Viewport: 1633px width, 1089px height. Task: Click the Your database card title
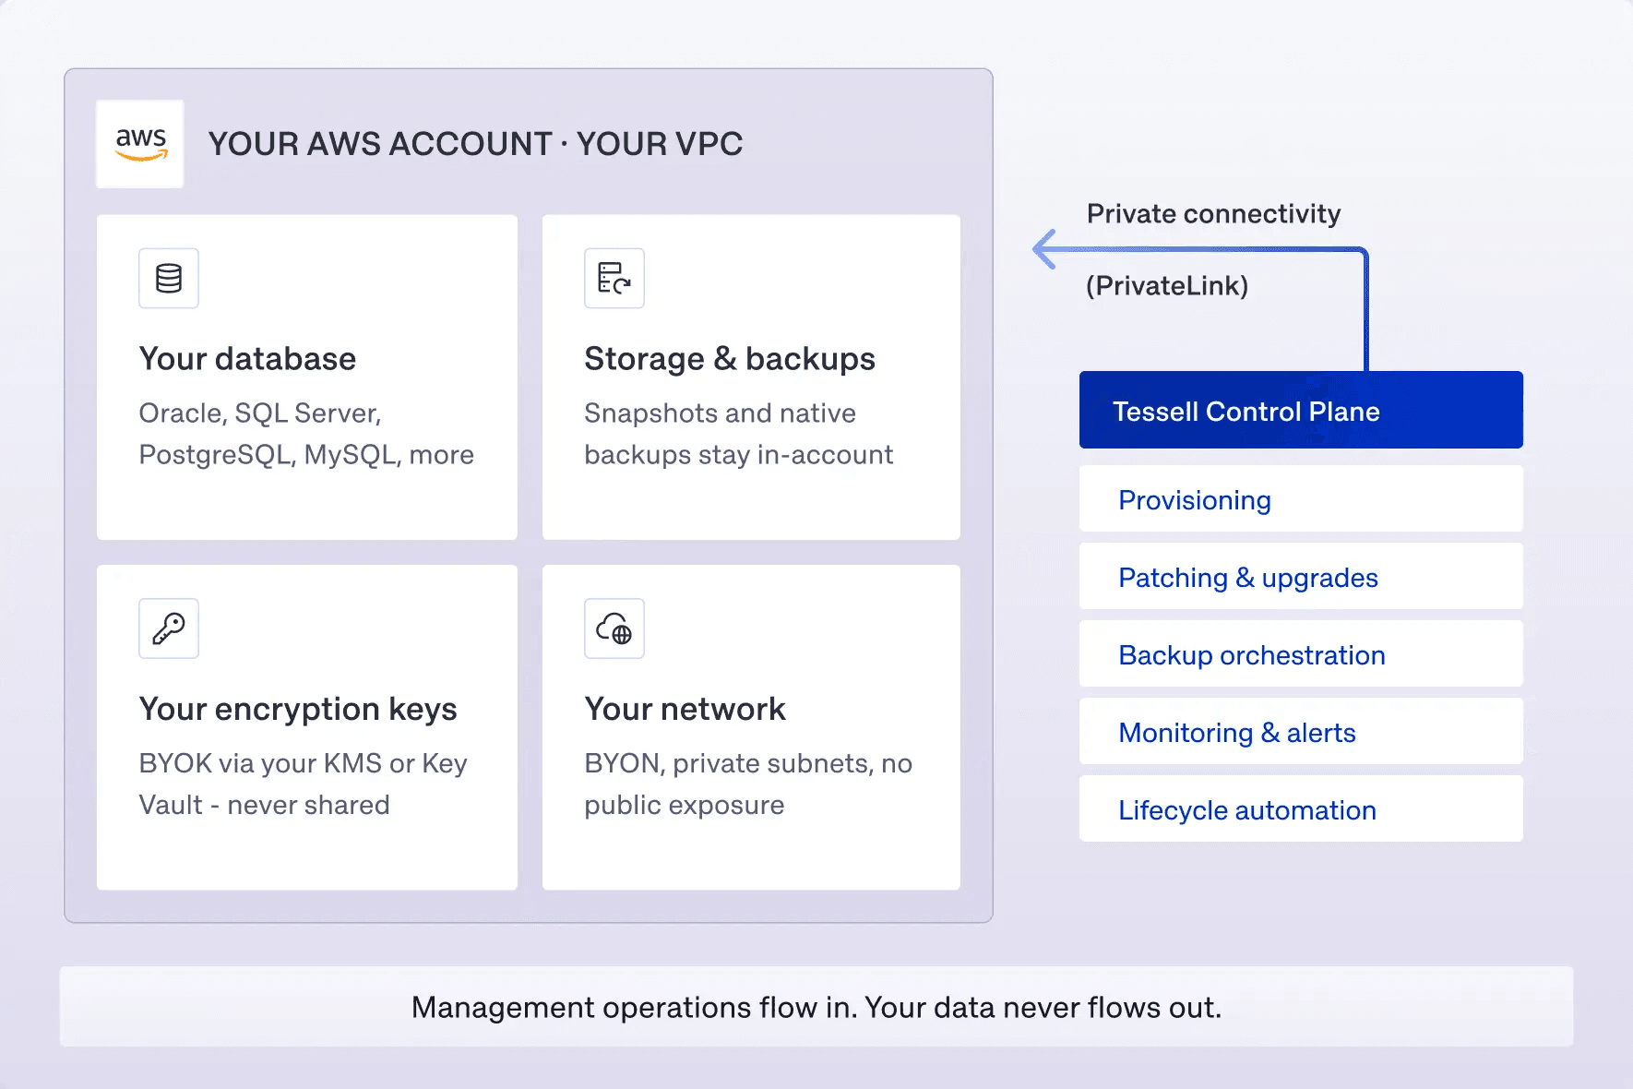[247, 359]
